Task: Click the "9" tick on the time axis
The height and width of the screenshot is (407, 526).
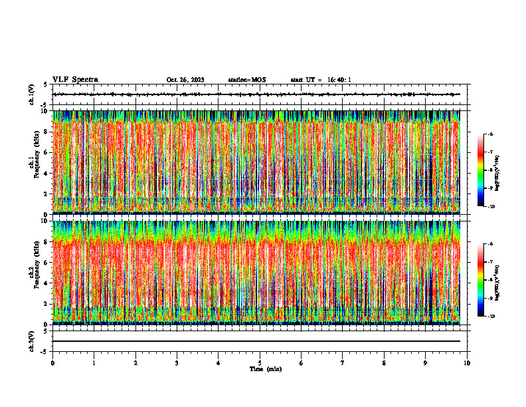Action: (x=425, y=363)
